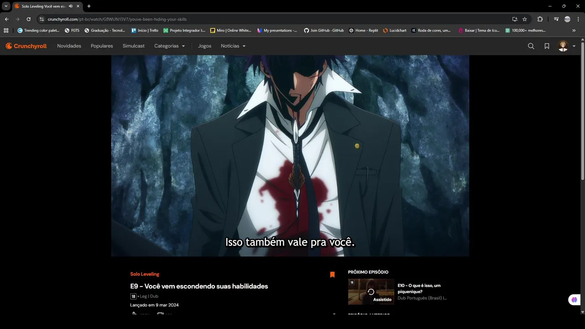585x329 pixels.
Task: Open the FGTS bookmark
Action: 72,31
